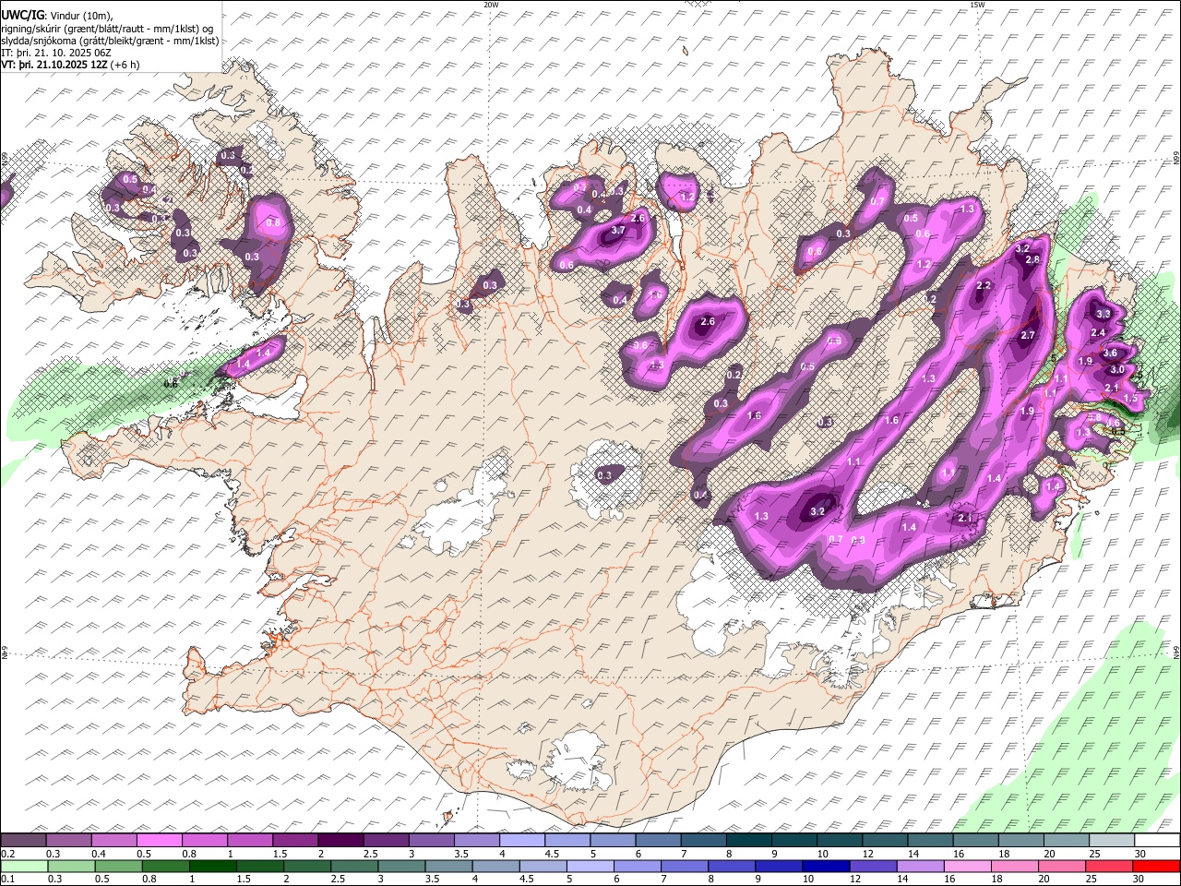Click the '3.3' precipitation value on the map
1181x886 pixels.
[1103, 315]
